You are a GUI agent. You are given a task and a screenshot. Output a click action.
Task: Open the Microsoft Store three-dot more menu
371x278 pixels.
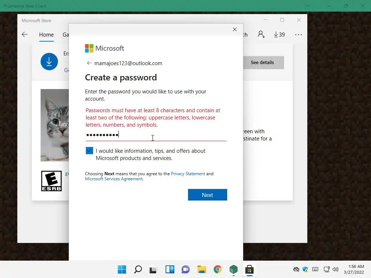(299, 35)
